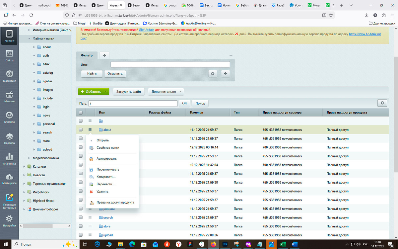Expand the Каталоги tree node
The image size is (398, 249).
click(24, 166)
